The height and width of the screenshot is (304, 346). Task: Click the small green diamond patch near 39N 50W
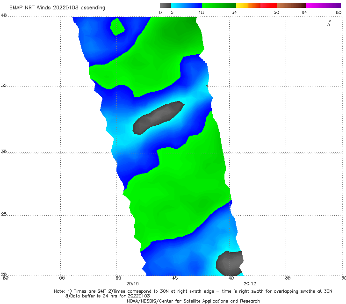click(117, 27)
